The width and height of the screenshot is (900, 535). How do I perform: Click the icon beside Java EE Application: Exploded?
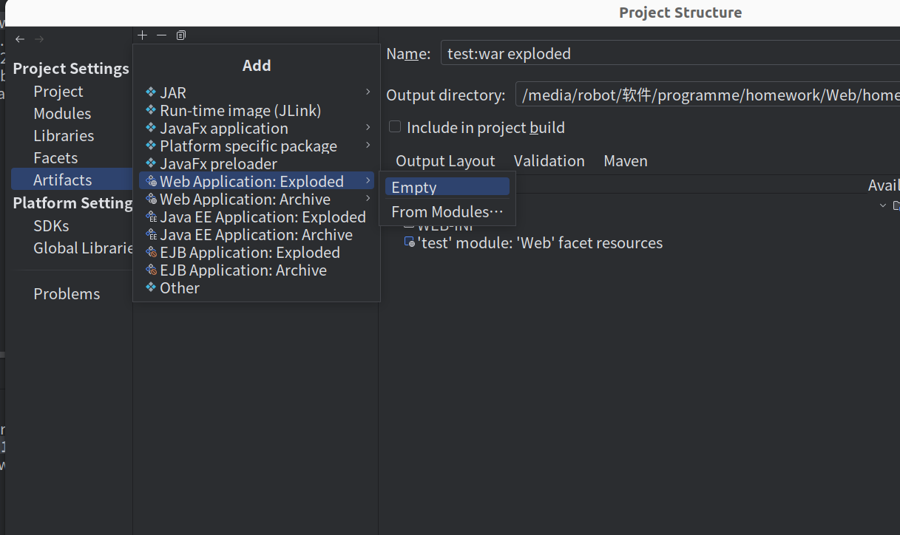[152, 217]
